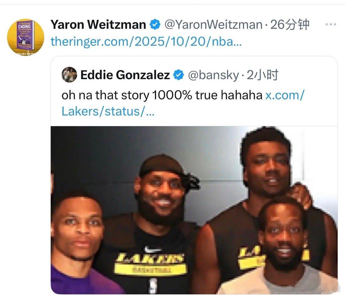Click Eddie Gonzalez's small profile picture
This screenshot has height=297, width=345.
[x=69, y=75]
